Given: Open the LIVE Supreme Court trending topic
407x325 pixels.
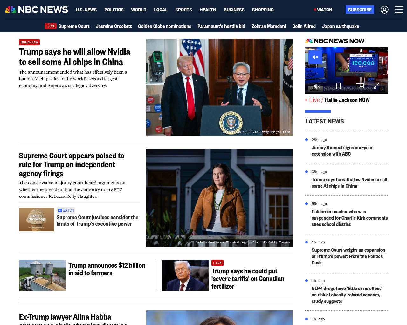Looking at the screenshot, I should [67, 26].
